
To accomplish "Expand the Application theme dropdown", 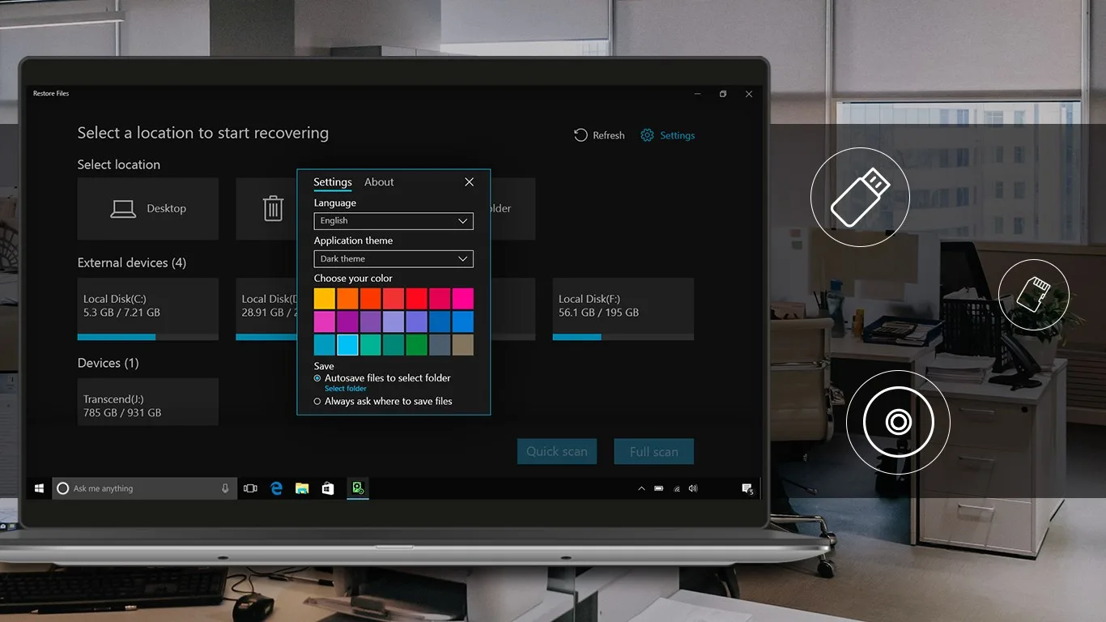I will tap(393, 259).
